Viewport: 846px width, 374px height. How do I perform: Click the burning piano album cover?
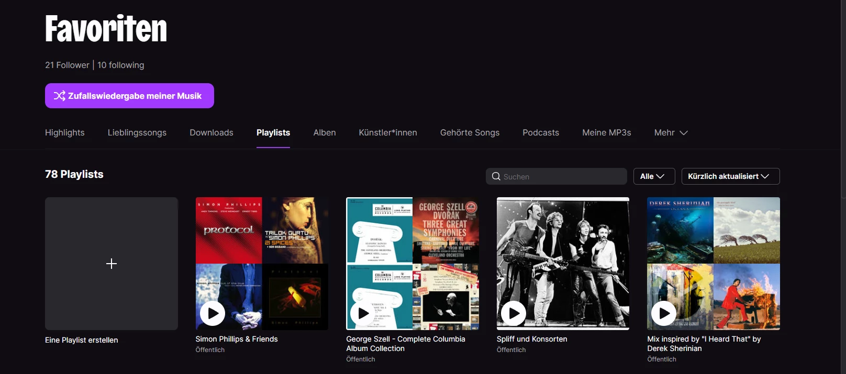tap(747, 297)
